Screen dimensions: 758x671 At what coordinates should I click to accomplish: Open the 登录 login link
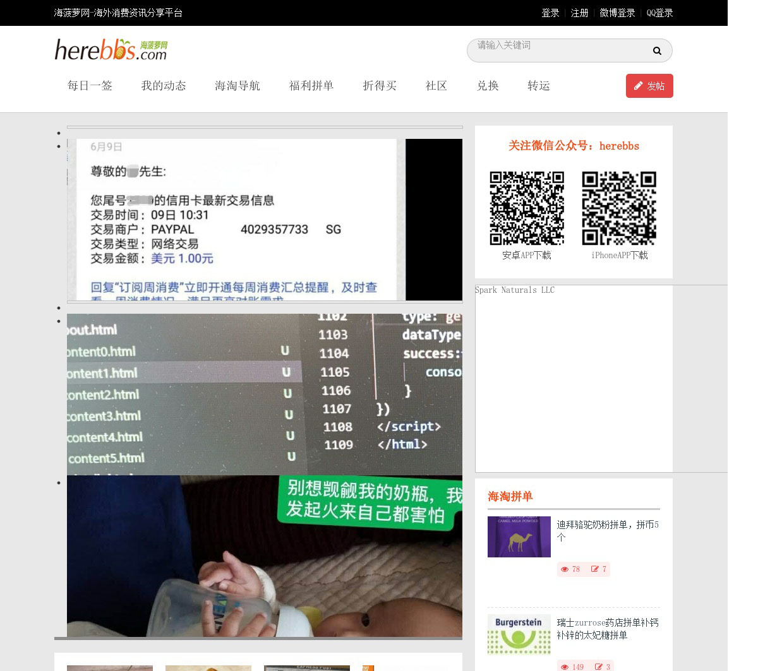[550, 13]
